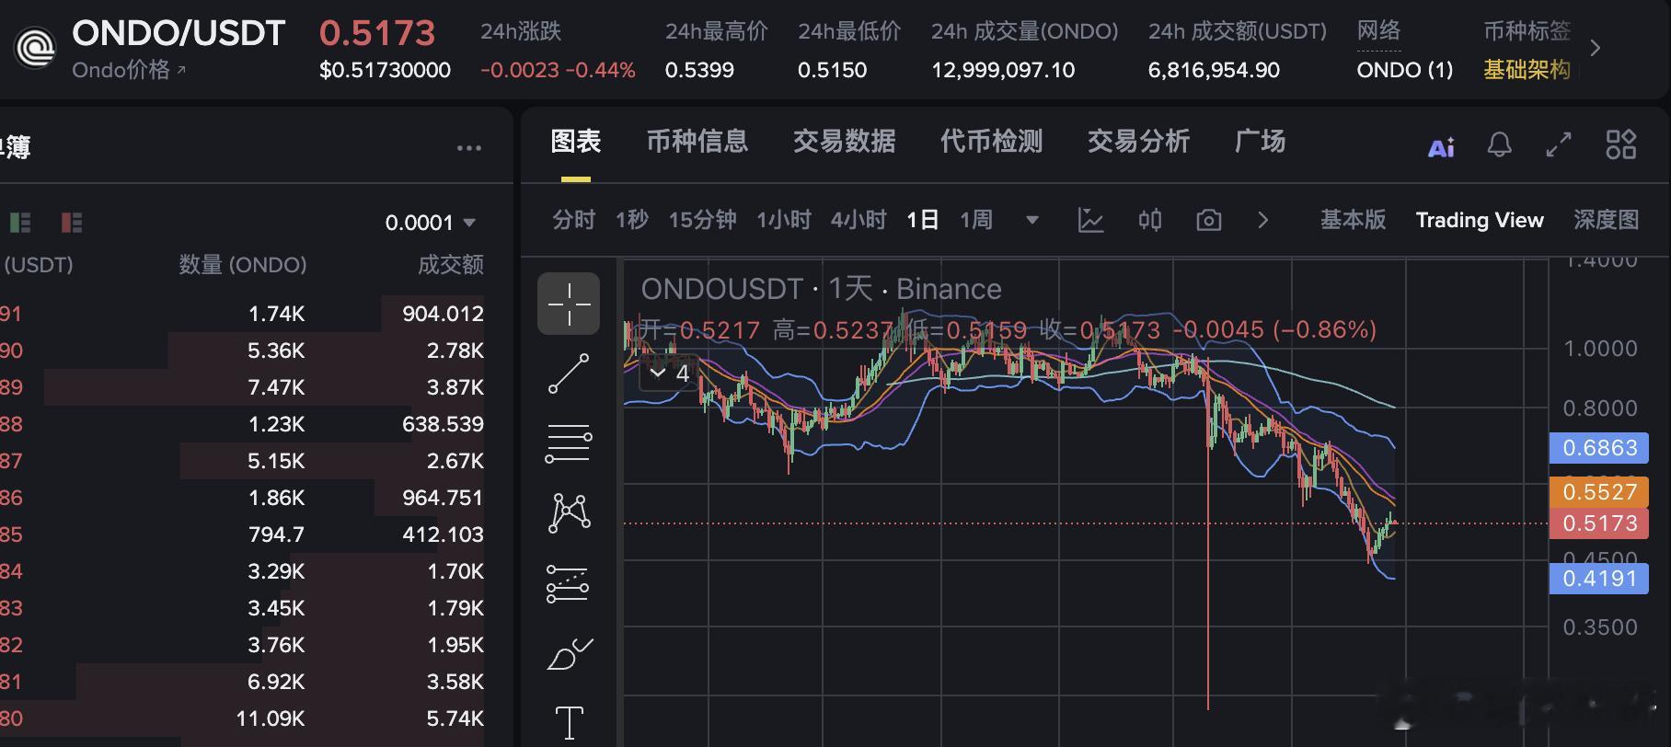Click the $0.51730000 price text

pos(385,70)
